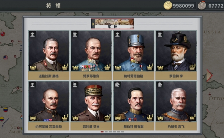This screenshot has width=224, height=138.
Task: Expand the 军校 academy banner arrow
Action: (93, 24)
